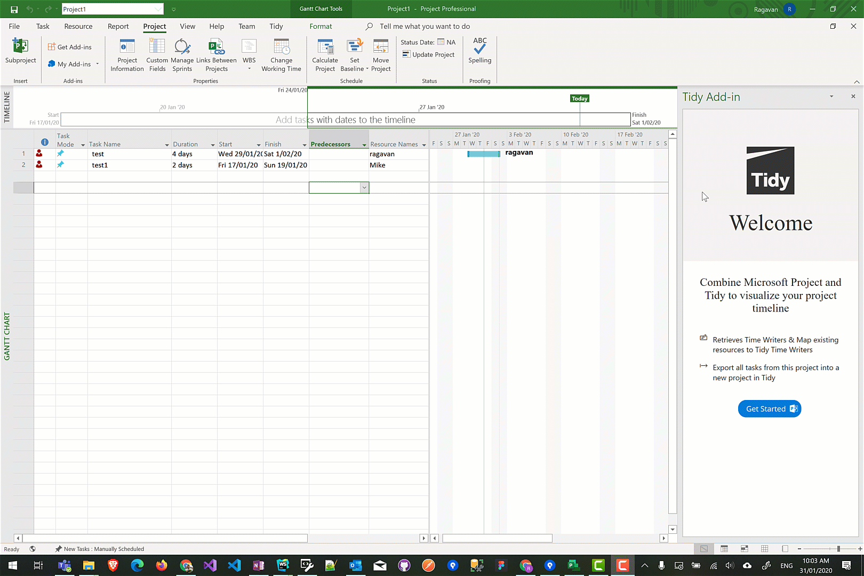Zoom out using the status bar slider

[x=798, y=548]
